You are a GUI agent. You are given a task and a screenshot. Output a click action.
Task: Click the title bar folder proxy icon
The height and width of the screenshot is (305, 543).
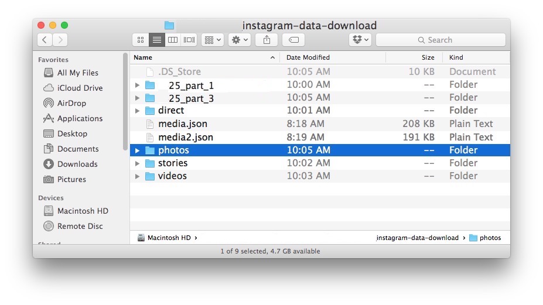(169, 25)
